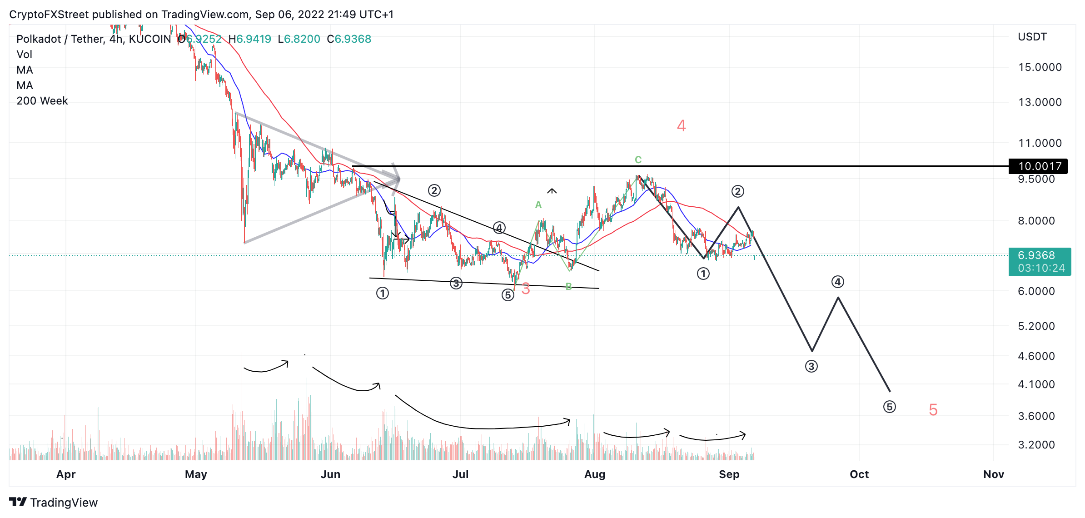Click the USDT currency label
The height and width of the screenshot is (518, 1085).
[1032, 37]
